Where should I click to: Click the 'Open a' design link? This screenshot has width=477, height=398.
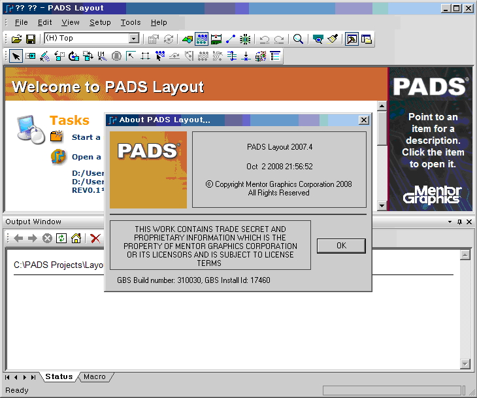86,157
